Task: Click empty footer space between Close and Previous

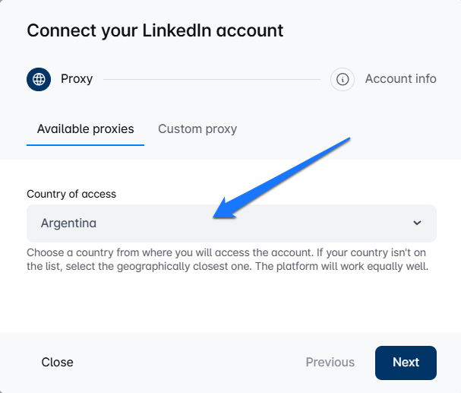Action: [190, 362]
